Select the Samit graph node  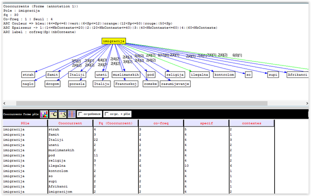click(52, 74)
